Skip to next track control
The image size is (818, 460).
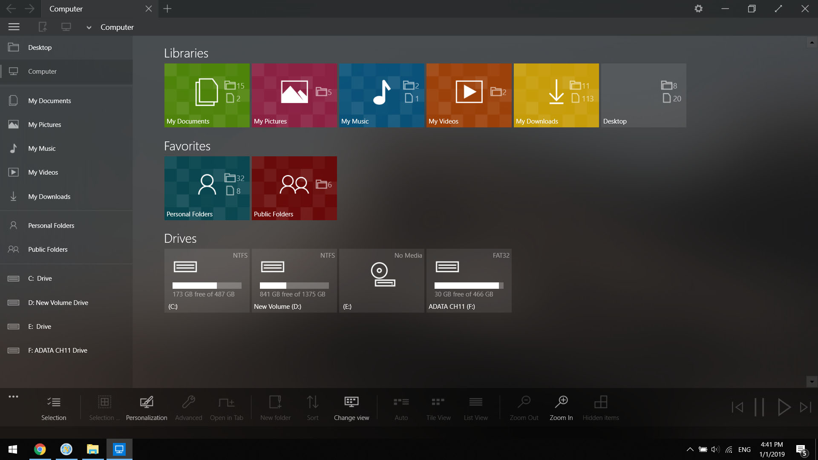pyautogui.click(x=805, y=407)
